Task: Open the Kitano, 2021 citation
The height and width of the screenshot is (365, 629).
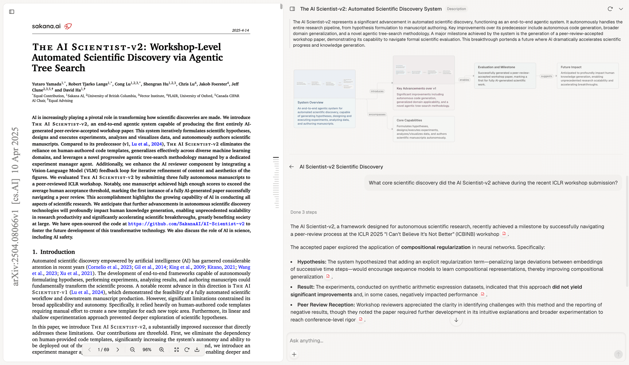Action: [221, 267]
